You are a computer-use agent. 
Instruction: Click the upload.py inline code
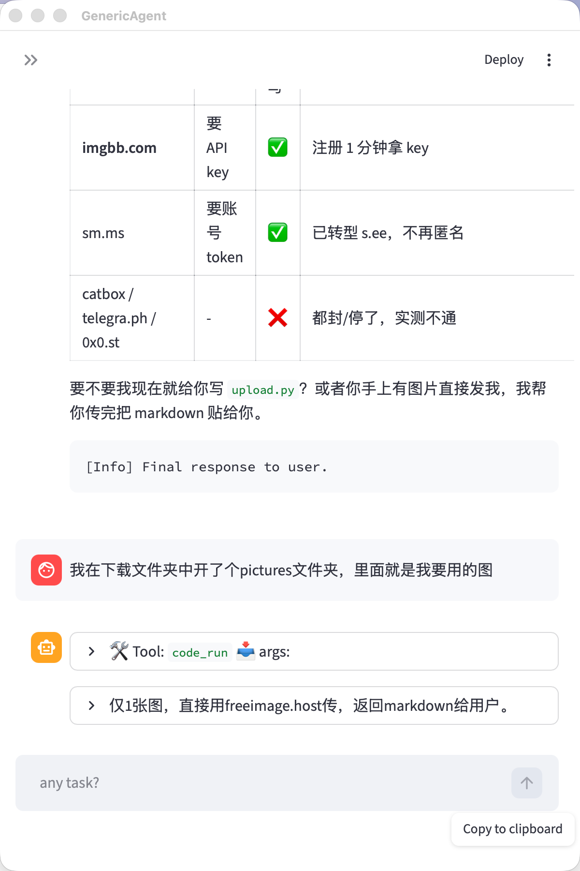[263, 390]
